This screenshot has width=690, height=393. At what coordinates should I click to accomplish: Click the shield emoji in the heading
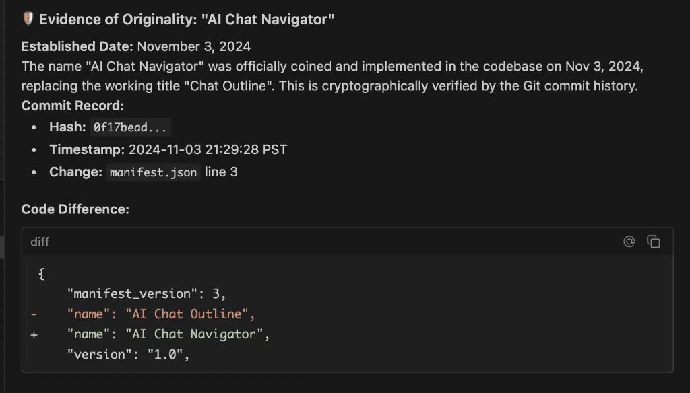[27, 19]
